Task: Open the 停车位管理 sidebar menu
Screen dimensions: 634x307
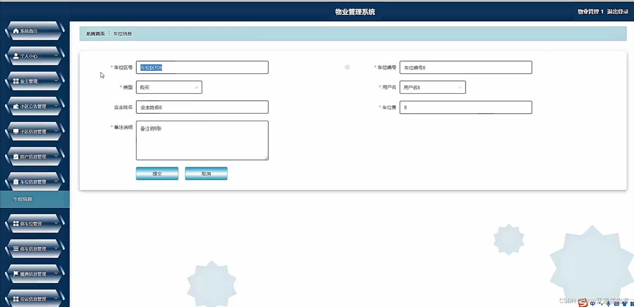Action: click(35, 224)
